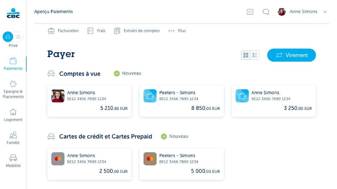Select the Mobilité car icon
This screenshot has width=337, height=189.
[13, 158]
